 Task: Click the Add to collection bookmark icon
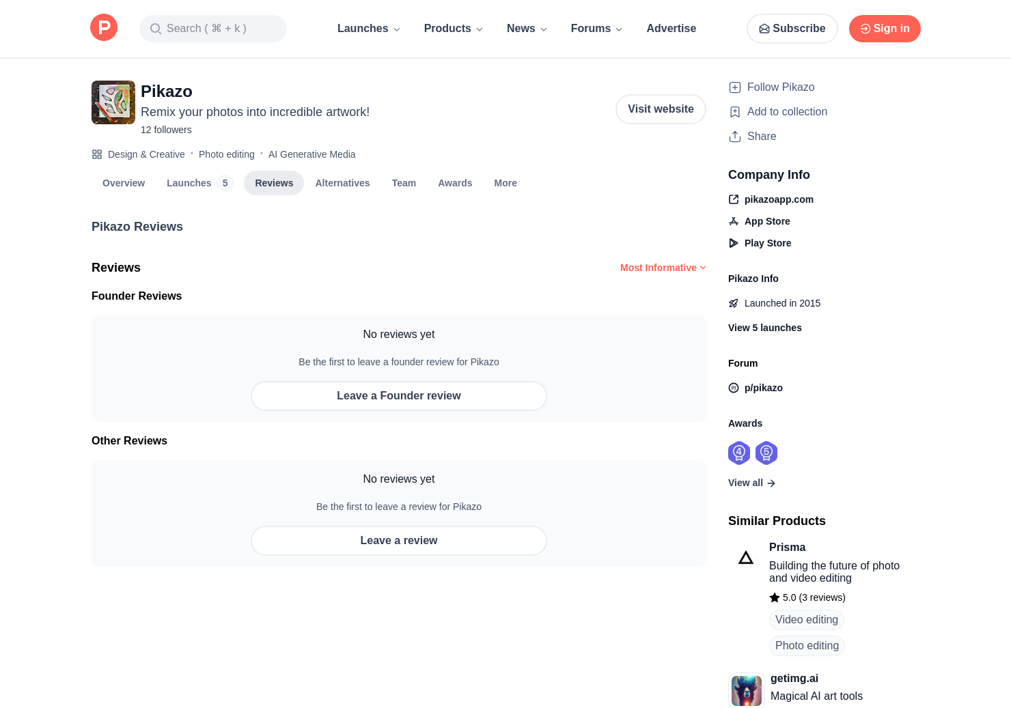735,112
